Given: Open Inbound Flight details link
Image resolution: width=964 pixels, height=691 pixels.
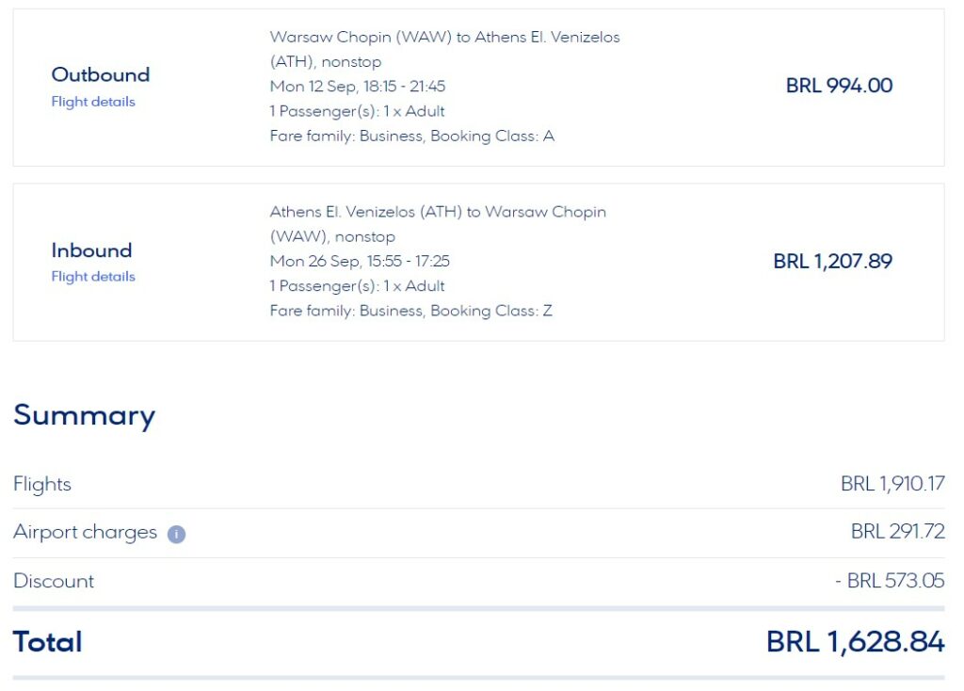Looking at the screenshot, I should coord(93,277).
